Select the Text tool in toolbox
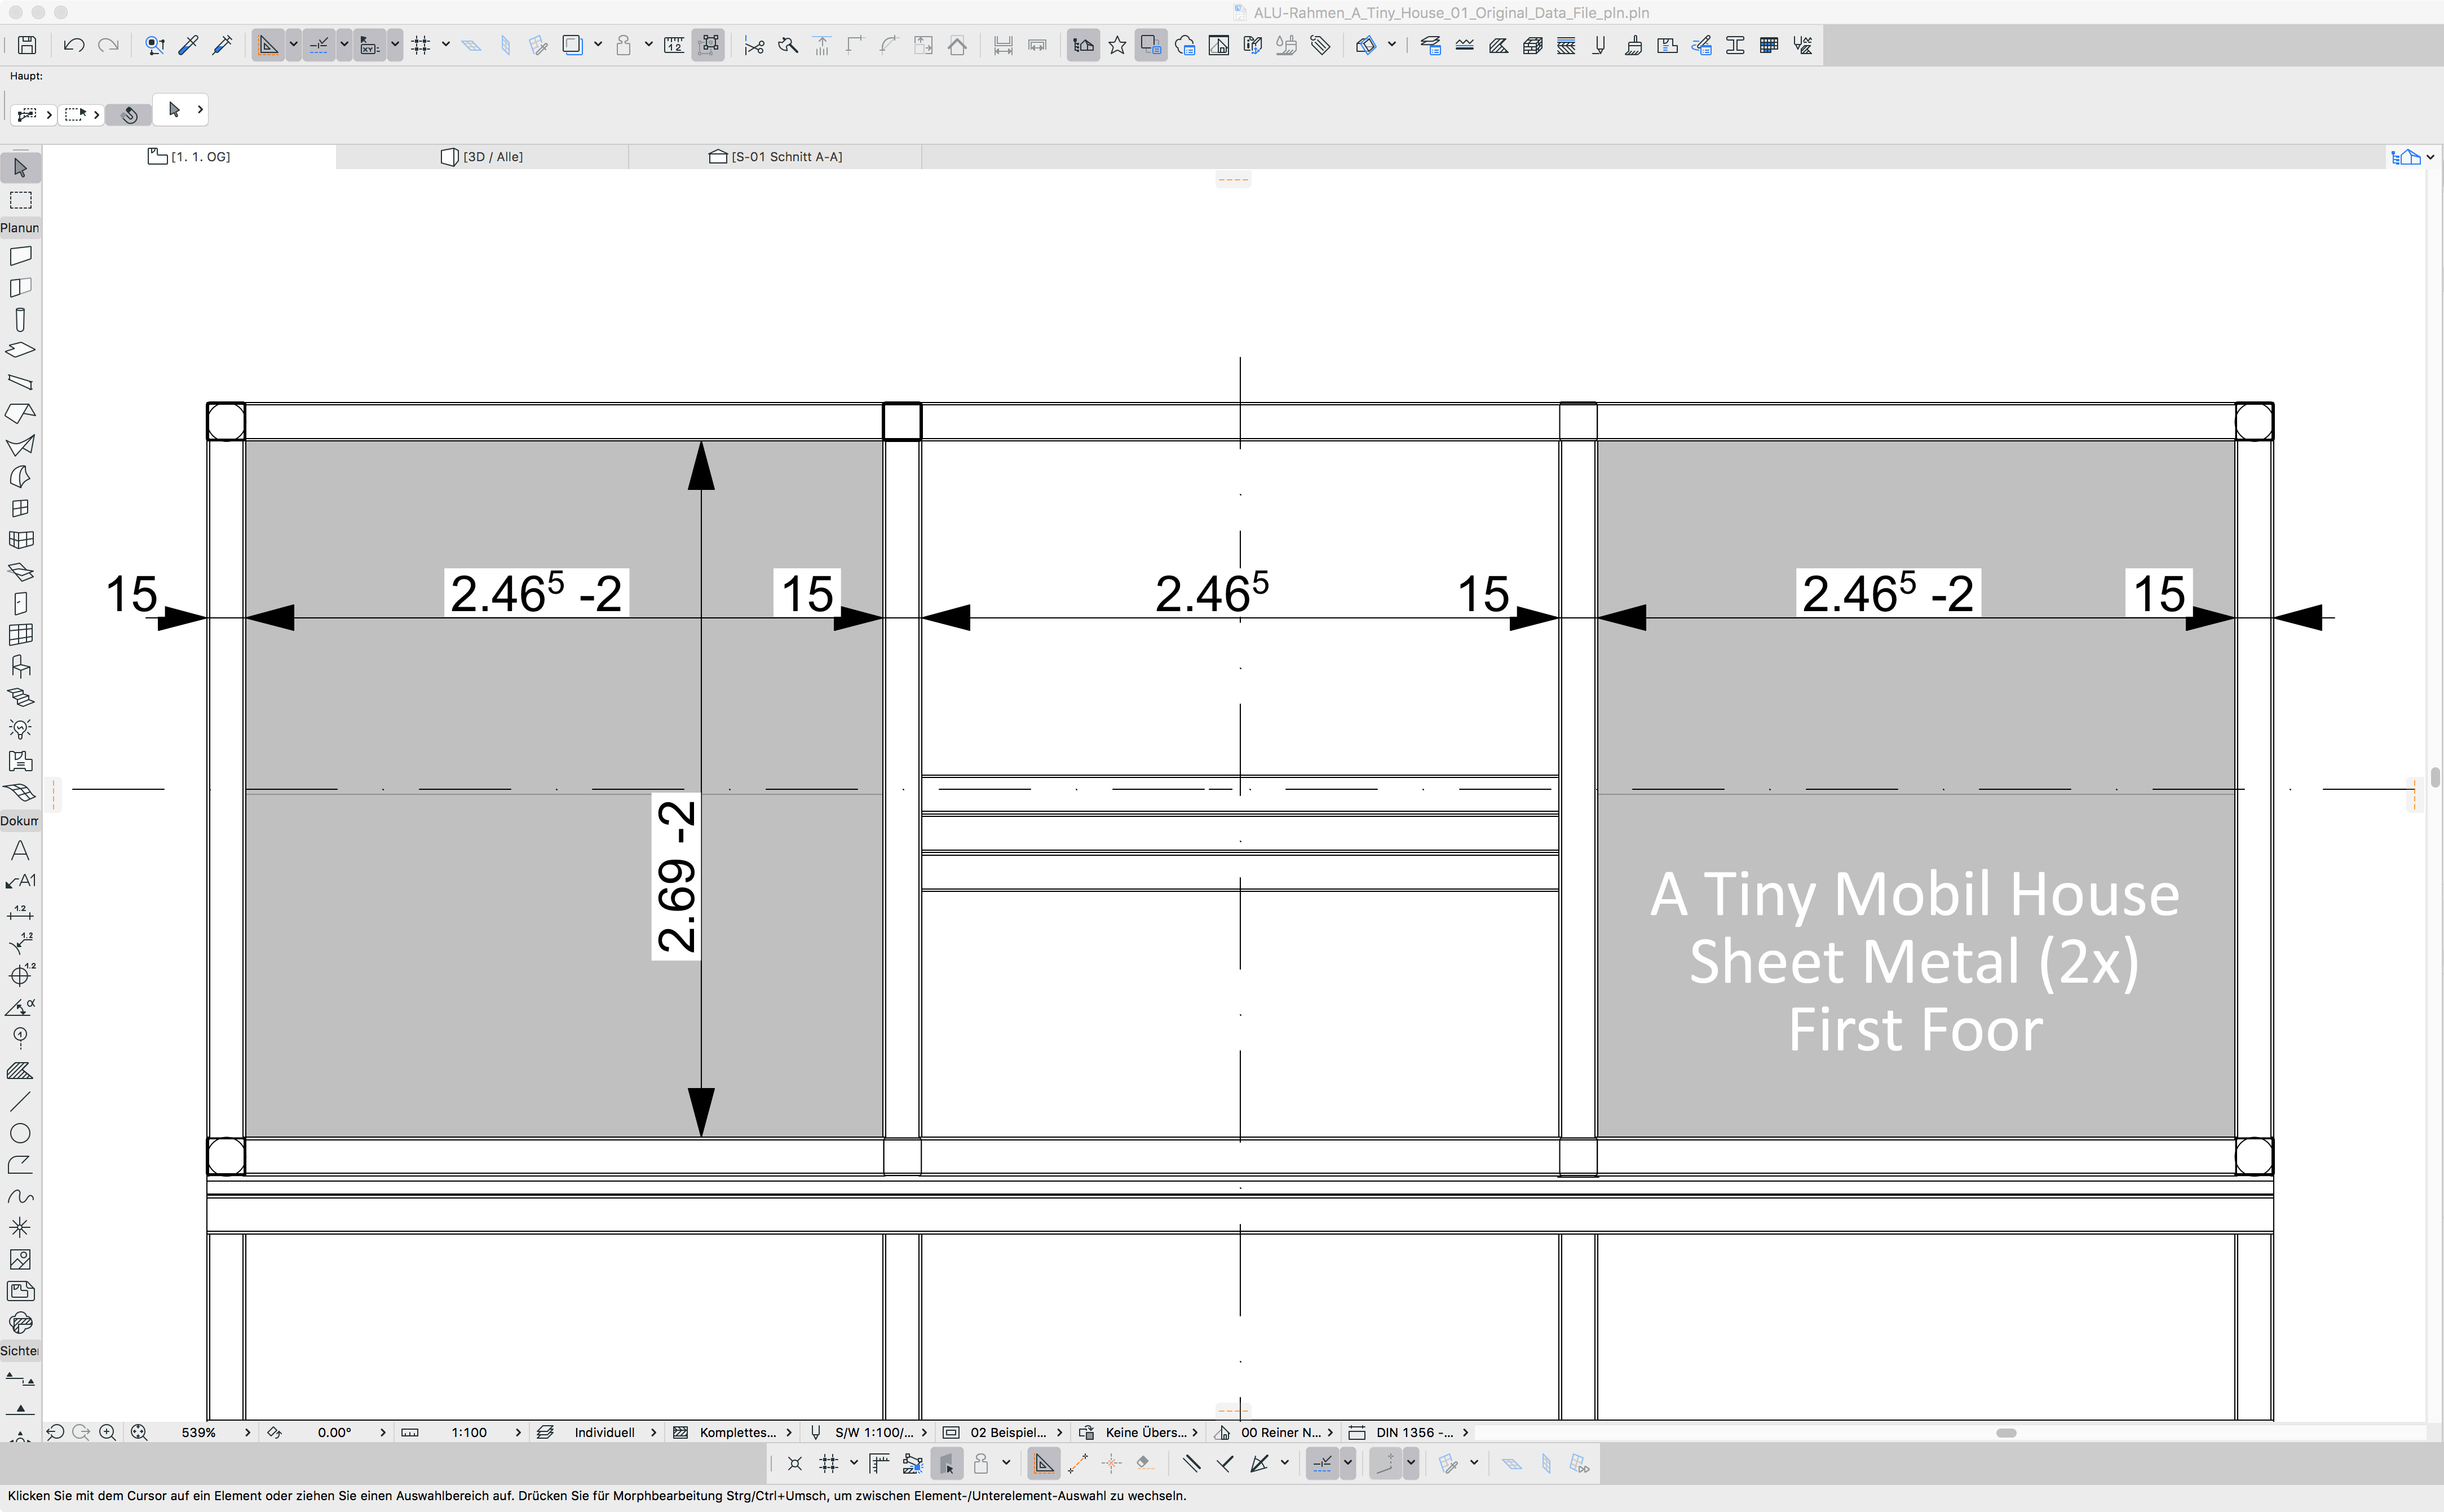2444x1512 pixels. tap(20, 850)
